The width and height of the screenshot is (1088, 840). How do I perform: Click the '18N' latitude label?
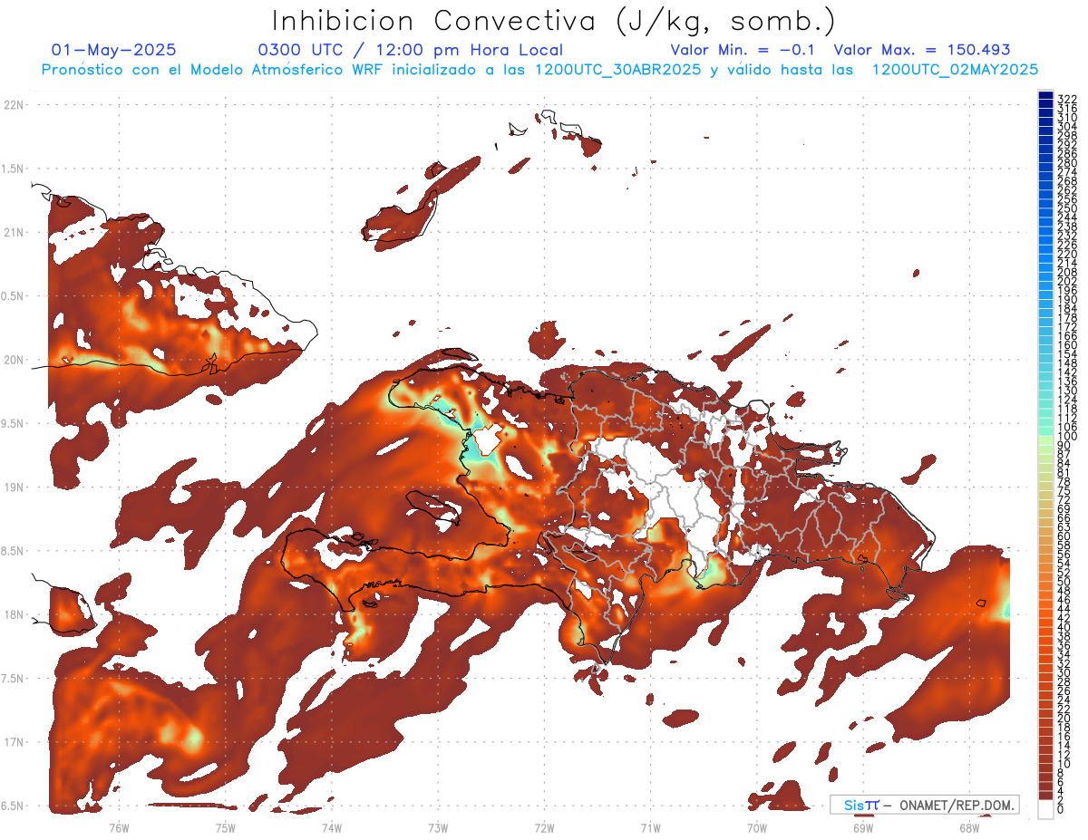15,614
